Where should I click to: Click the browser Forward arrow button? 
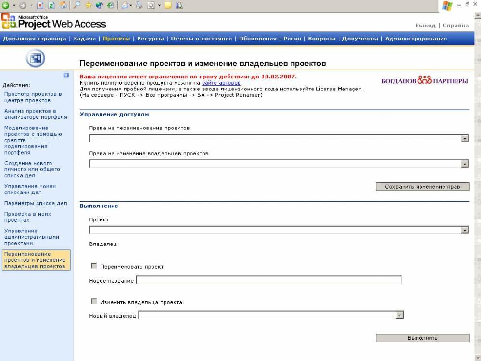pos(23,5)
